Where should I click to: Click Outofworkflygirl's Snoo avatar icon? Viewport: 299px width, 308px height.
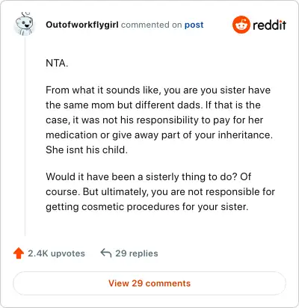pos(24,24)
